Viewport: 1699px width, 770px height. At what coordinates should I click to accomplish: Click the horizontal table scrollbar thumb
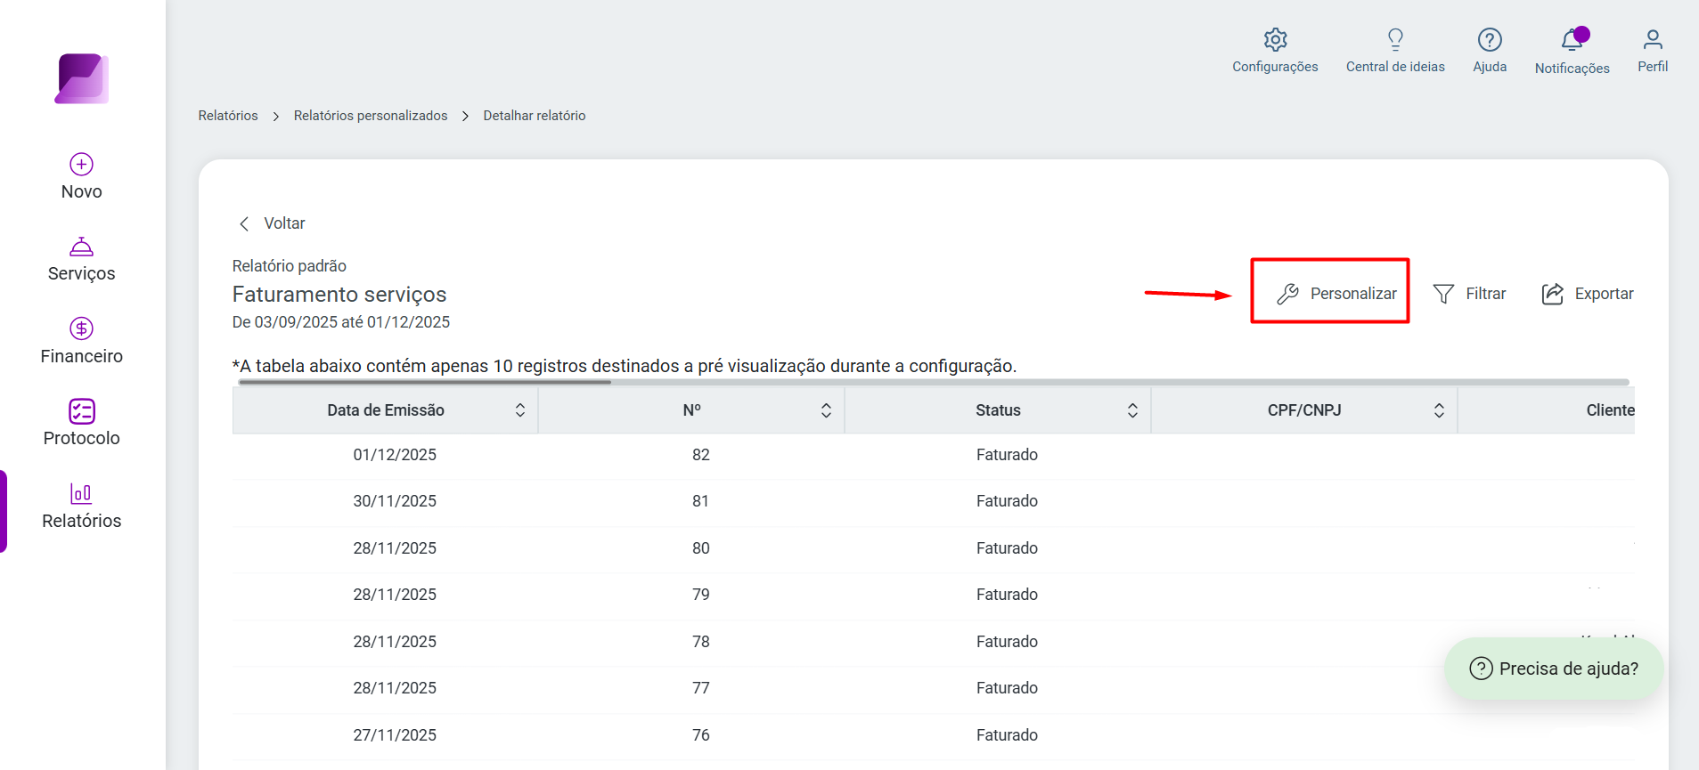(x=425, y=382)
